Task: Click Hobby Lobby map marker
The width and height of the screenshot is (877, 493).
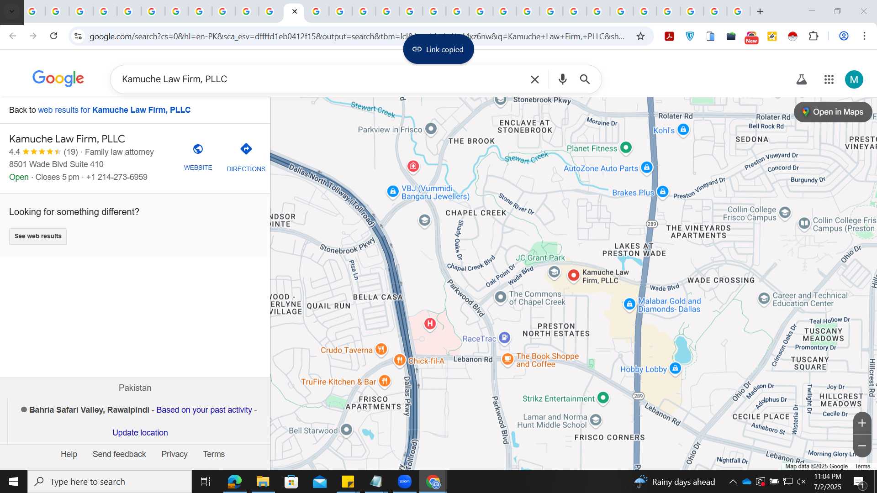Action: pos(675,368)
